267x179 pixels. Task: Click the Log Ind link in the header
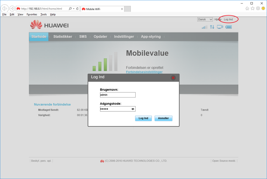coord(228,19)
